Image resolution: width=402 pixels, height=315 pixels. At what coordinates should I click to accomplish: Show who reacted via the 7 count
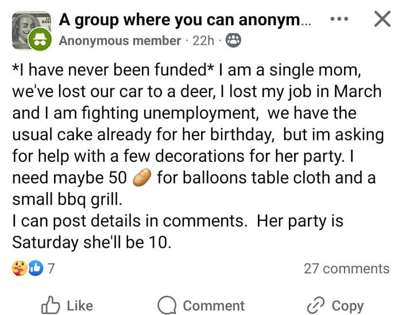pyautogui.click(x=51, y=268)
